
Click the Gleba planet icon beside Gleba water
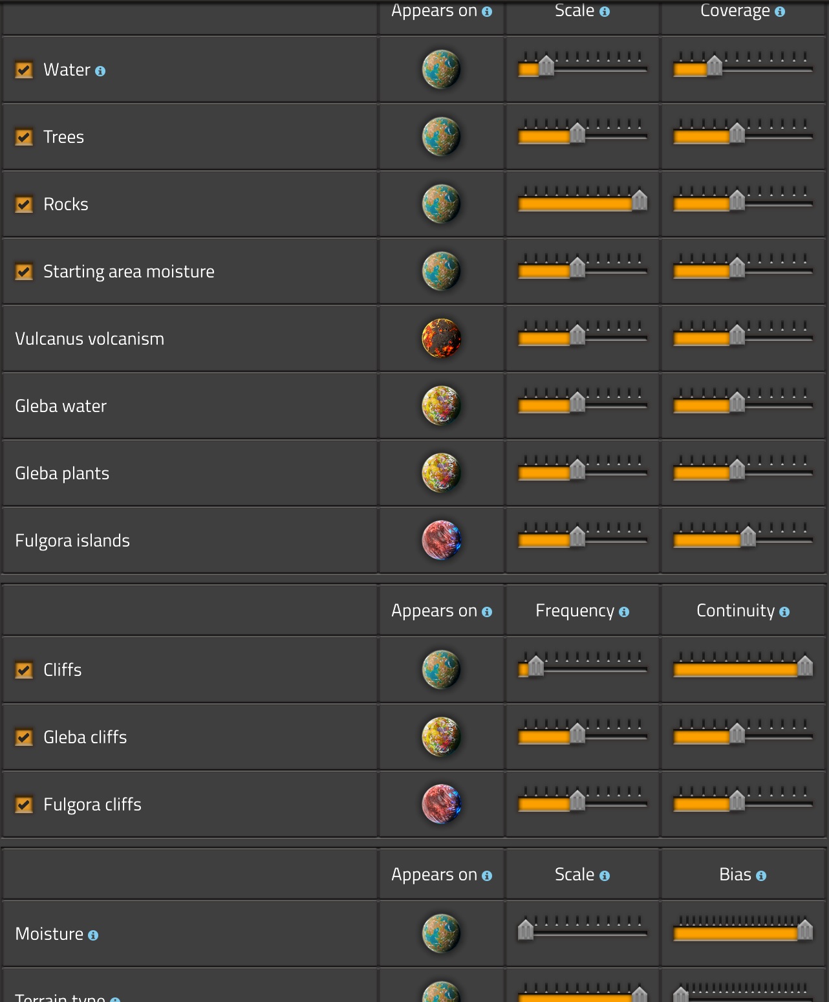pyautogui.click(x=441, y=406)
